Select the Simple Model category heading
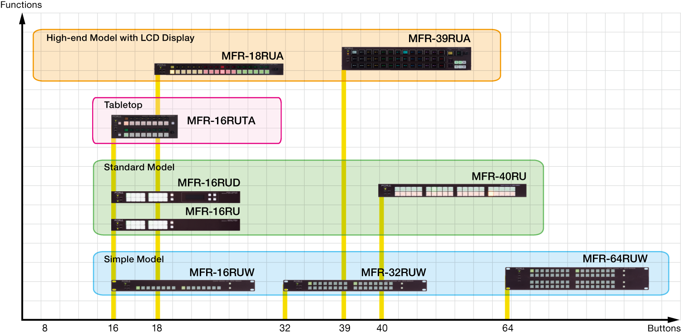The image size is (681, 334). tap(134, 259)
